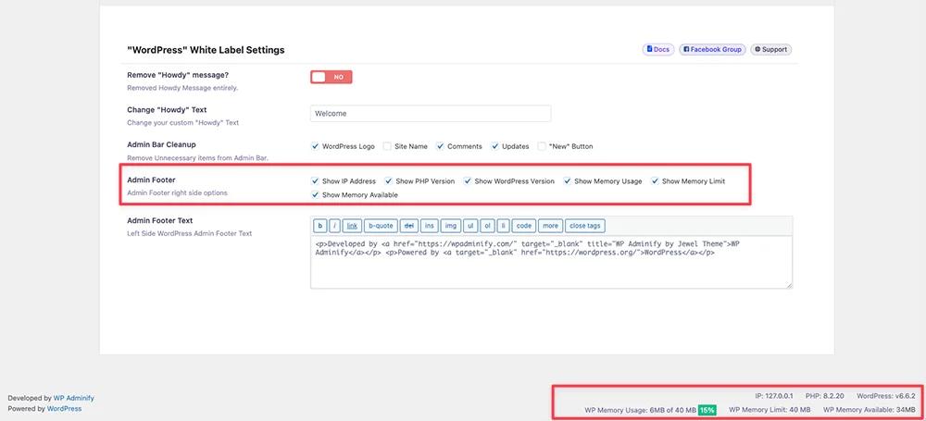Click the del editor button

[x=408, y=226]
